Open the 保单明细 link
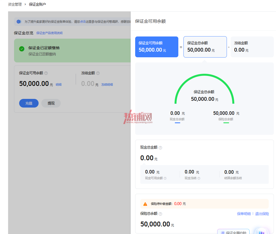This screenshot has width=276, height=234. pyautogui.click(x=244, y=214)
